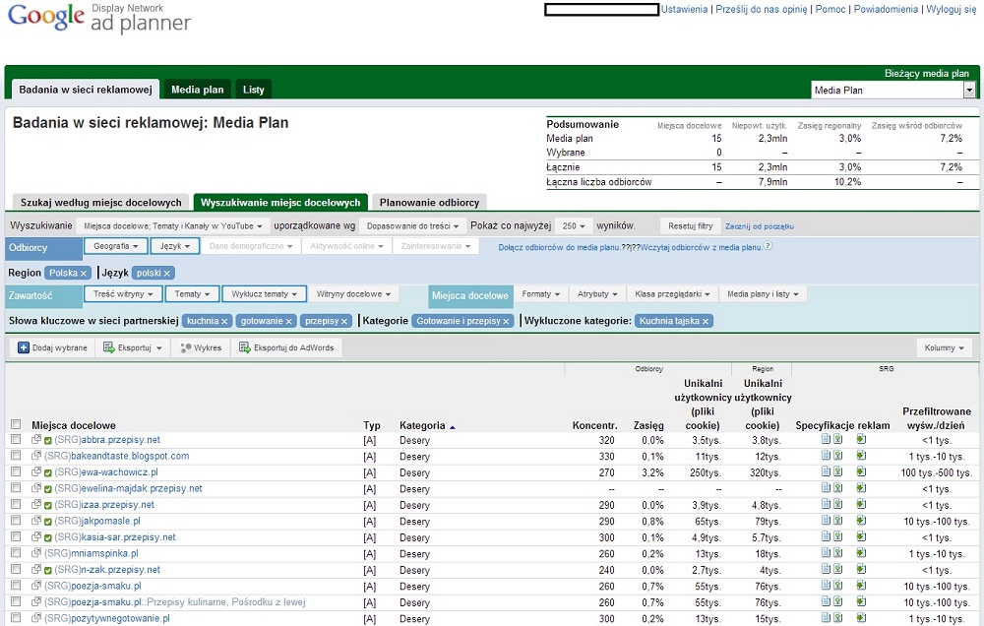This screenshot has width=984, height=626.
Task: Select checkbox for abbra.przepisy.net row
Action: click(16, 440)
